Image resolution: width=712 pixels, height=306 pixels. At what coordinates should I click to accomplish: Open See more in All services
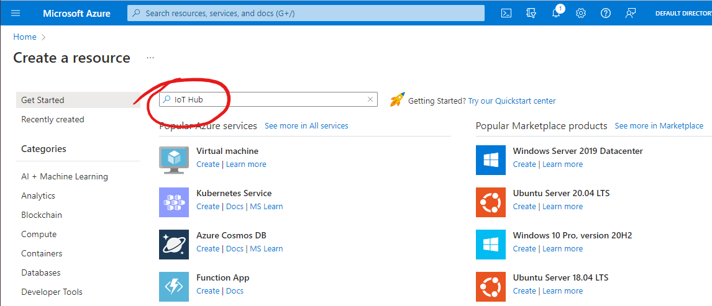pos(306,125)
